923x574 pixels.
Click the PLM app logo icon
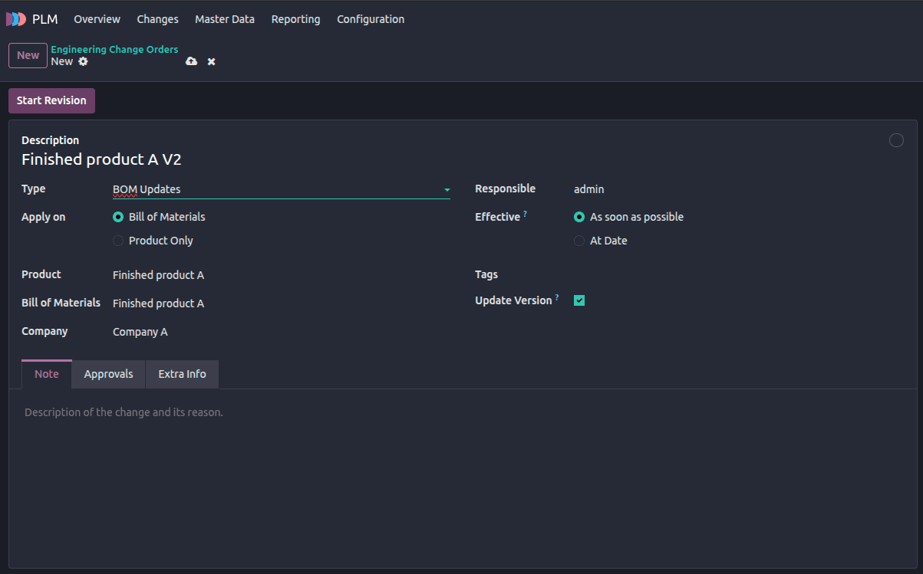tap(16, 19)
